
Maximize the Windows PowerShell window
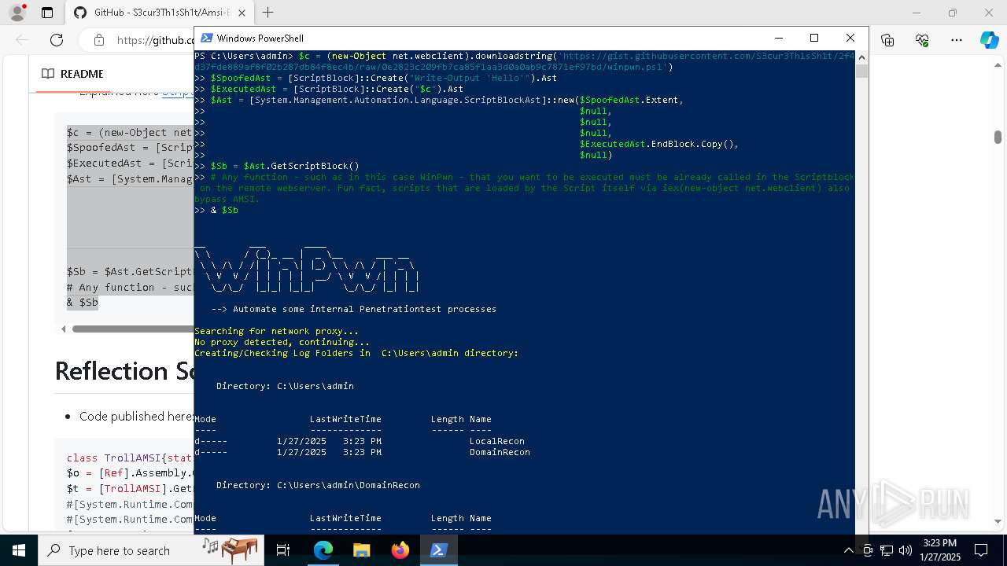pyautogui.click(x=814, y=38)
